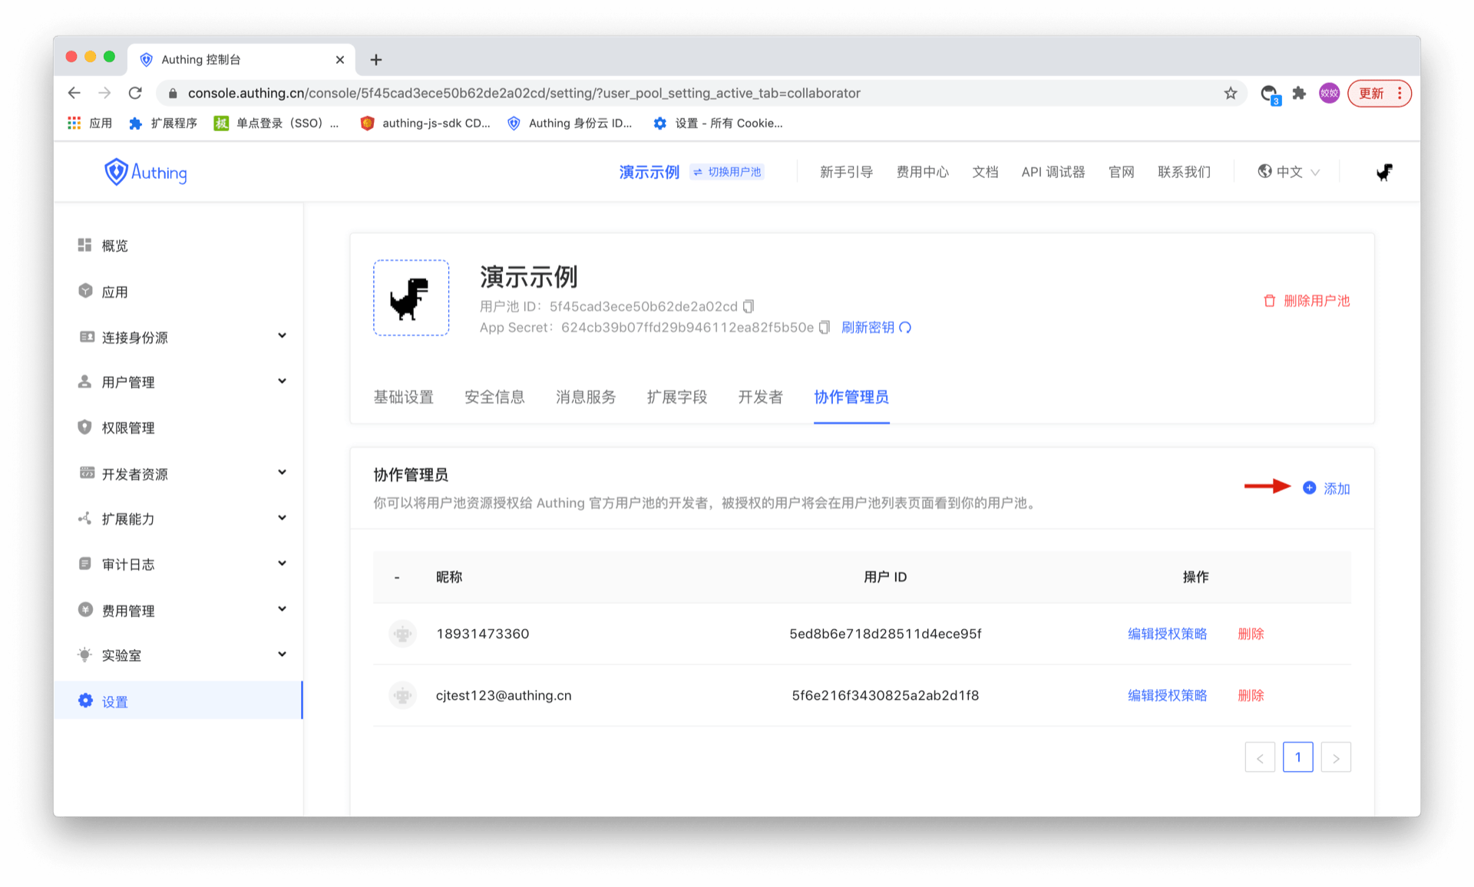Open browser extensions puzzle icon
Screen dimensions: 1474x887
(1299, 93)
